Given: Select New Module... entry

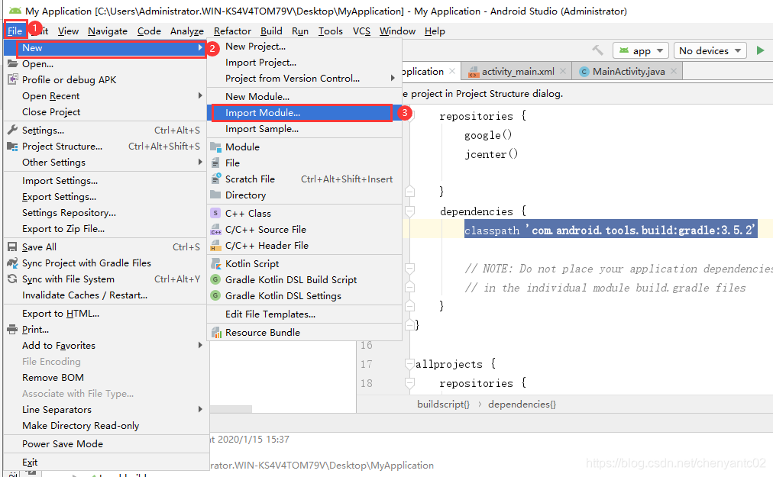Looking at the screenshot, I should (x=305, y=97).
